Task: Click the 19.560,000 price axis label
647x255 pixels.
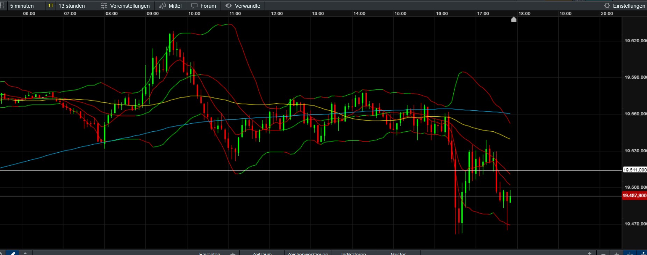Action: tap(635, 114)
